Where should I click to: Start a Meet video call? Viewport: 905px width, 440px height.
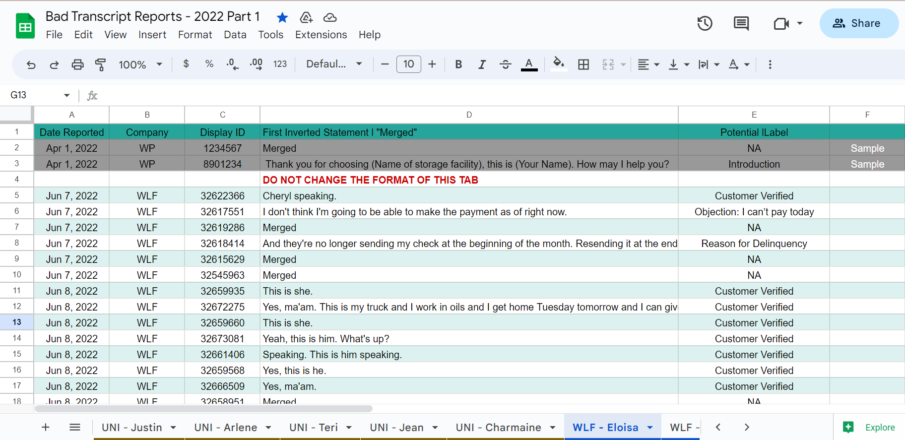click(x=781, y=23)
